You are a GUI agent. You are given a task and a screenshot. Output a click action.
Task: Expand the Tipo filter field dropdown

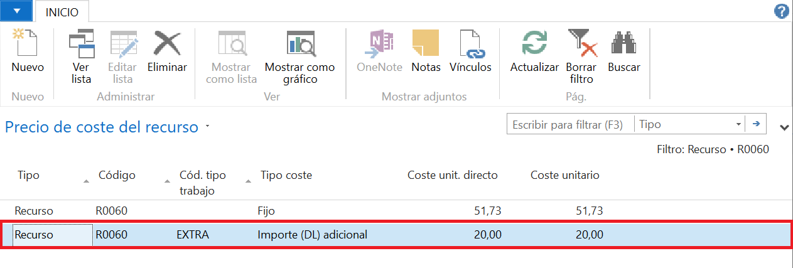coord(738,124)
